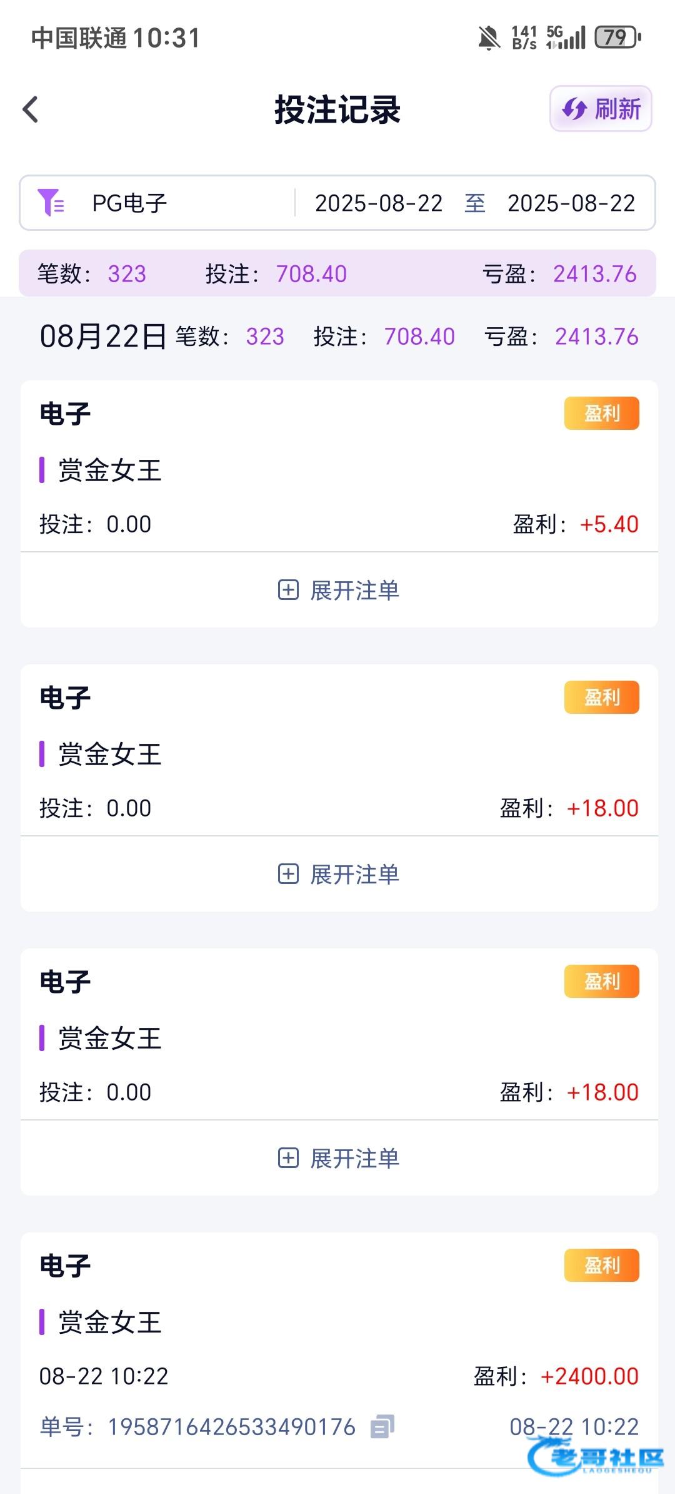675x1494 pixels.
Task: Tap the 盈利 badge on first record
Action: click(601, 414)
